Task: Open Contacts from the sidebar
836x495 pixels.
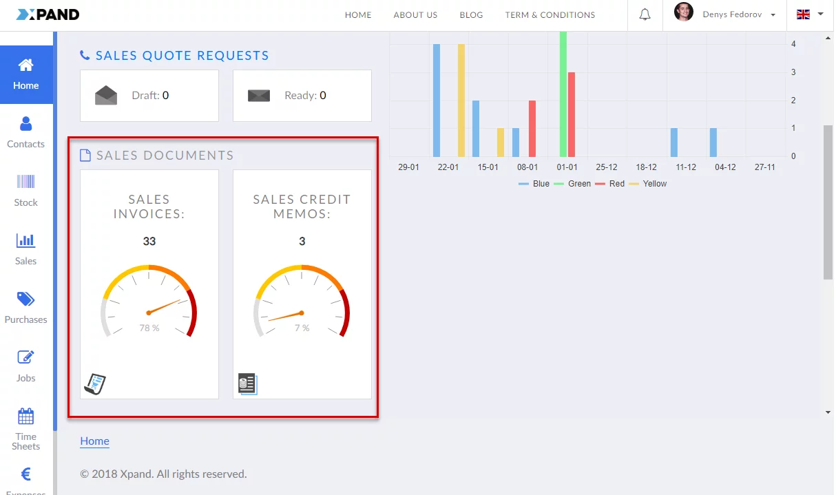Action: tap(26, 132)
